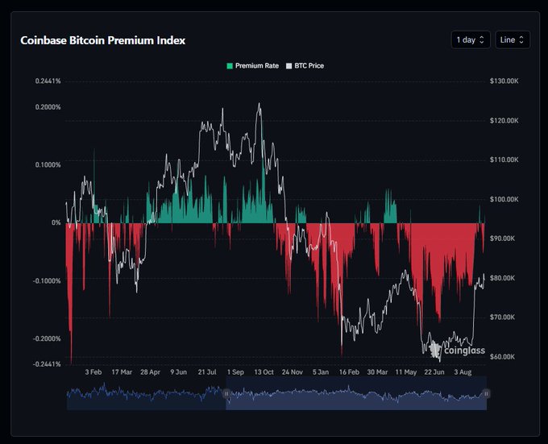Click the green Premium Rate legend swatch
The height and width of the screenshot is (444, 548).
tap(230, 66)
